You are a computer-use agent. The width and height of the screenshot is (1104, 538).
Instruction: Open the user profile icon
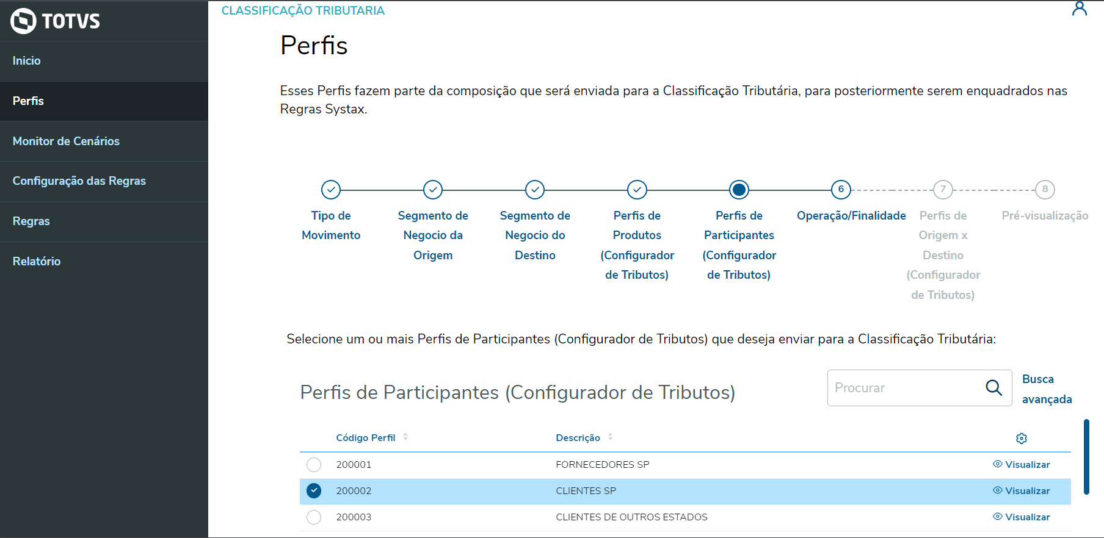1080,9
